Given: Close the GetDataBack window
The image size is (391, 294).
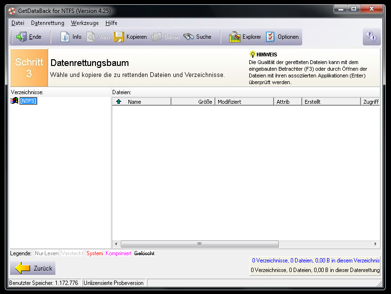Looking at the screenshot, I should click(x=371, y=9).
